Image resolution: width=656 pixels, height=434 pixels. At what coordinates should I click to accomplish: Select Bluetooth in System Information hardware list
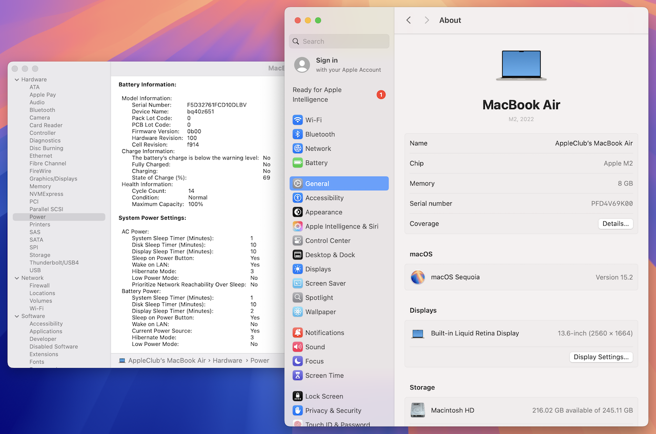point(42,110)
